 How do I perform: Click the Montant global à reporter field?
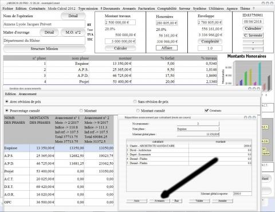pyautogui.click(x=242, y=194)
